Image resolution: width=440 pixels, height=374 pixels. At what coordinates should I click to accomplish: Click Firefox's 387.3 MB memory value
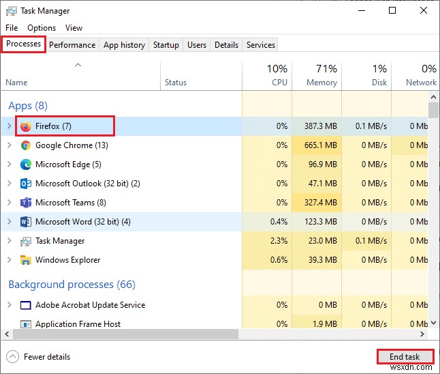[321, 126]
